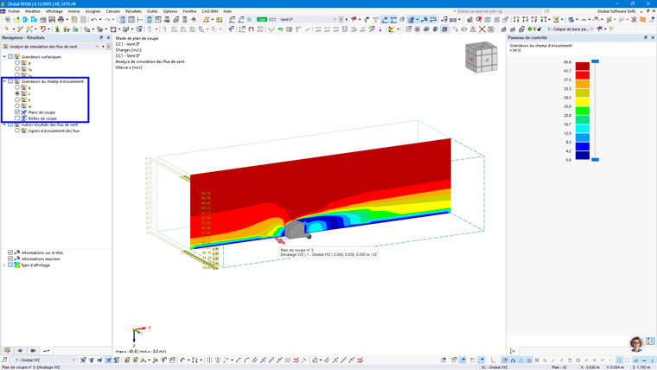
Task: Toggle Informations sur le titre checkbox
Action: coord(10,252)
